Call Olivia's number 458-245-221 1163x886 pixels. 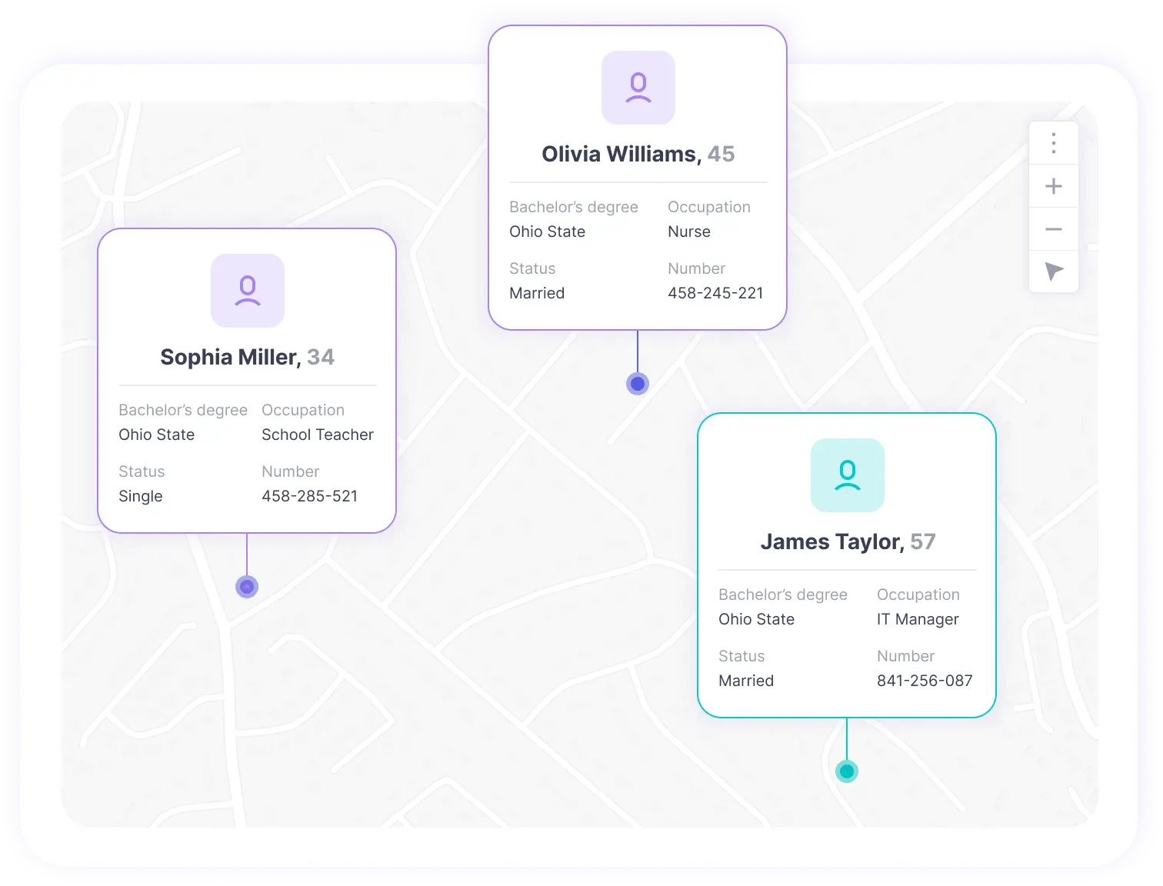[x=715, y=293]
